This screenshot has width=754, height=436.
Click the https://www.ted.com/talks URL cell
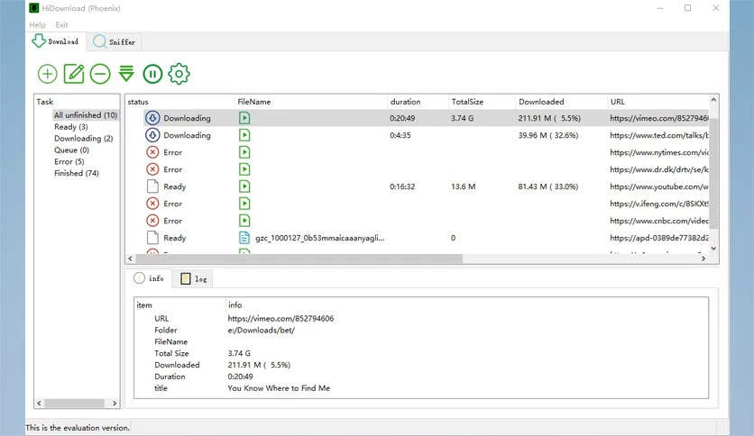(658, 135)
